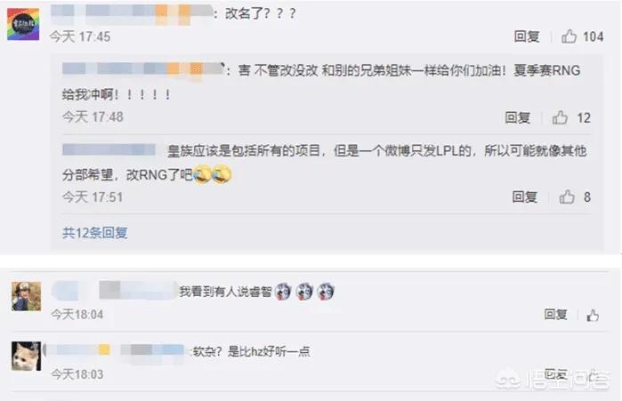Screen dimensions: 622x401
Task: Reply to the 18:03 软杂 comment
Action: pyautogui.click(x=555, y=374)
